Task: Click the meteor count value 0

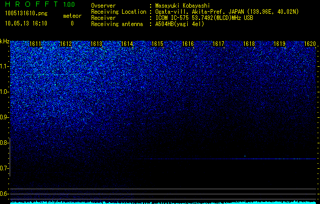Action: 72,23
